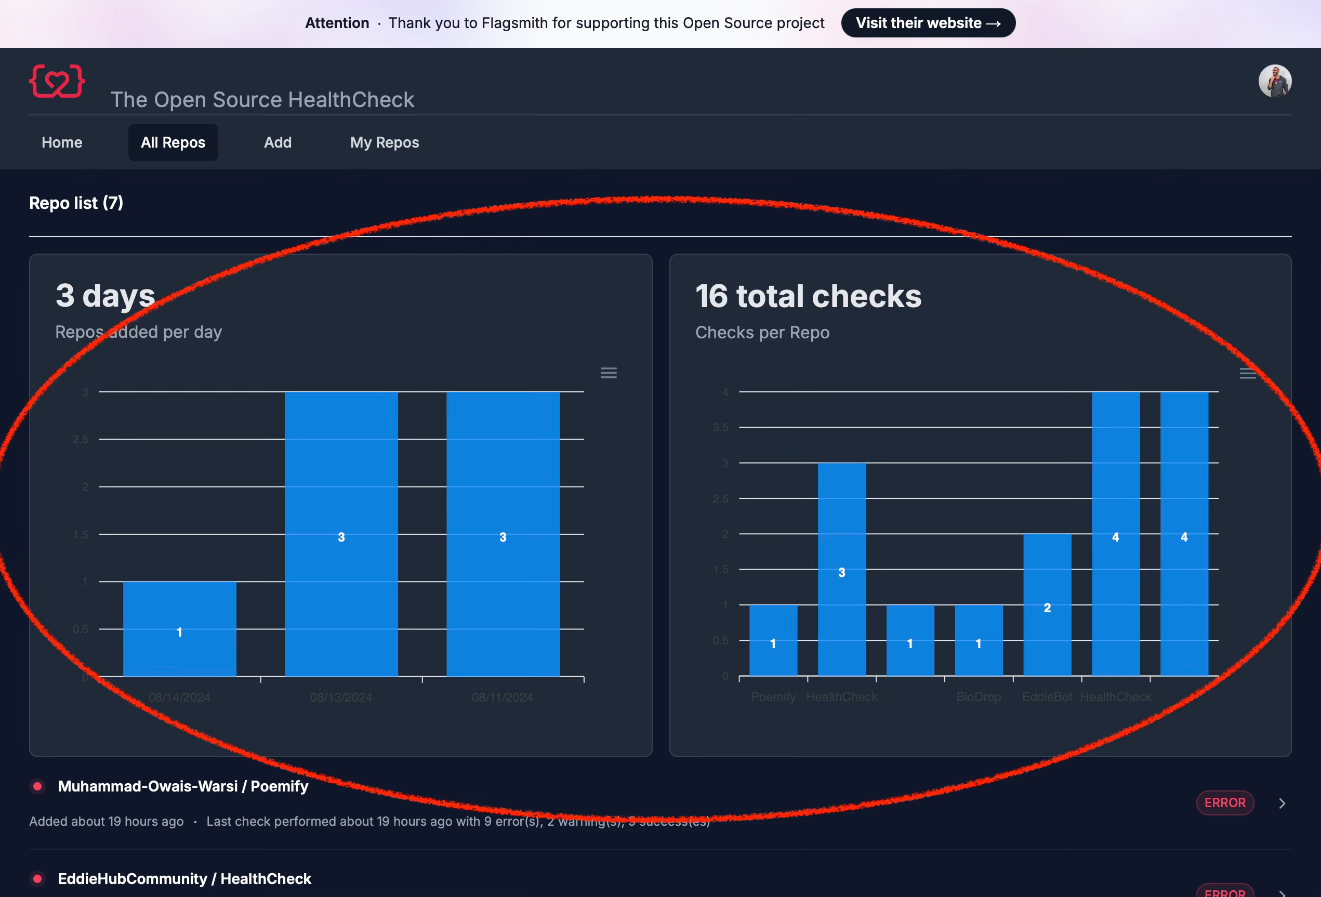Click the Visit their website button
The width and height of the screenshot is (1321, 897).
[x=928, y=23]
